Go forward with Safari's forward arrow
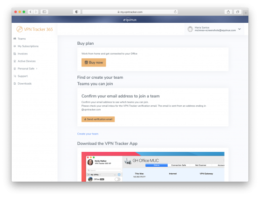260x197 pixels. click(x=36, y=12)
